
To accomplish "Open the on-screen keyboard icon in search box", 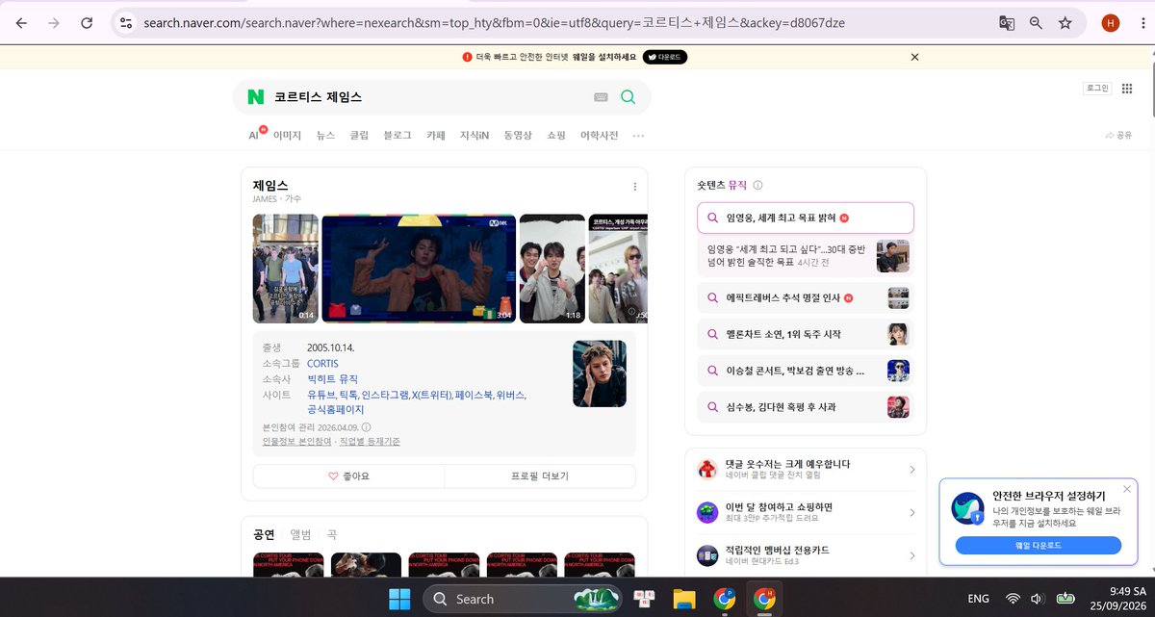I will [x=601, y=97].
